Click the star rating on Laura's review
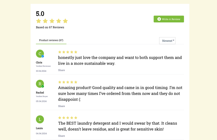 68,118
